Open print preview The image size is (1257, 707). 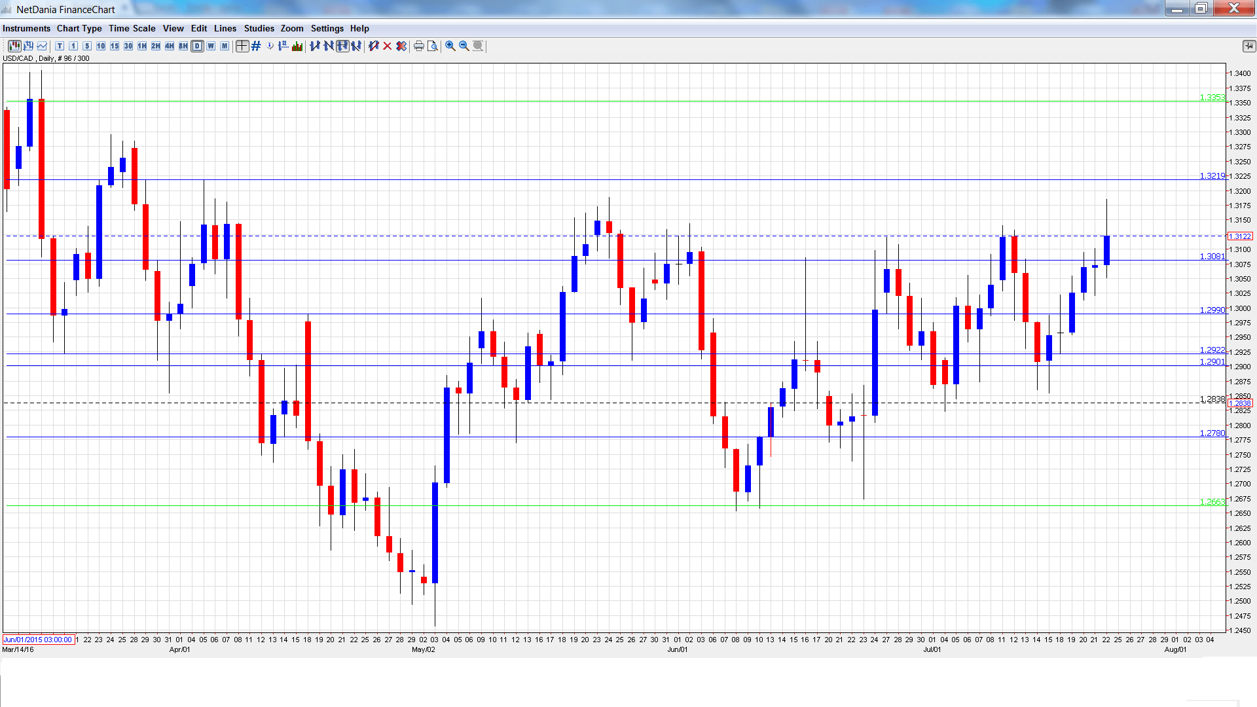(433, 46)
